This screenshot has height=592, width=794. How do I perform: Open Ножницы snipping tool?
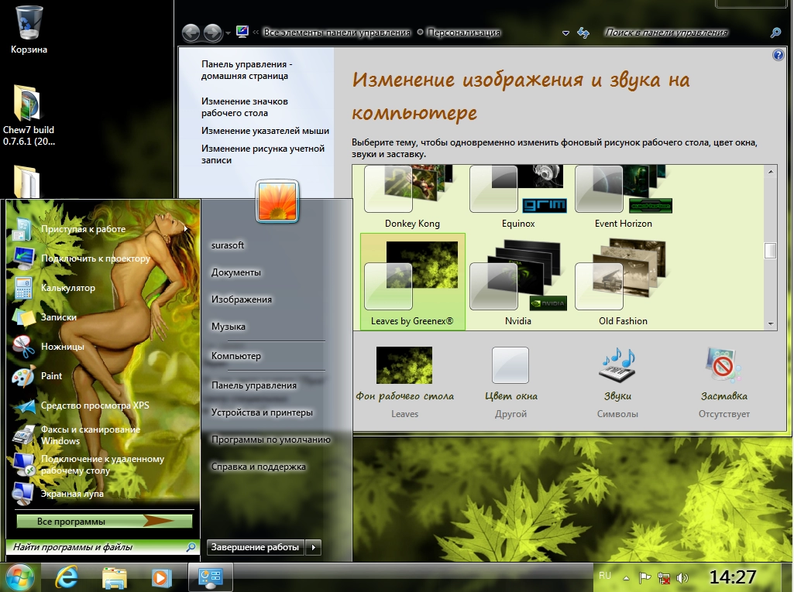point(62,347)
